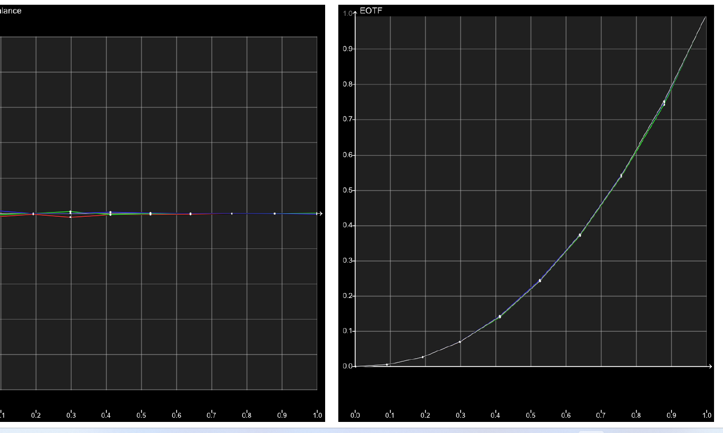
Task: Select the EOTF curve data point near input 0.53
Action: click(x=540, y=281)
